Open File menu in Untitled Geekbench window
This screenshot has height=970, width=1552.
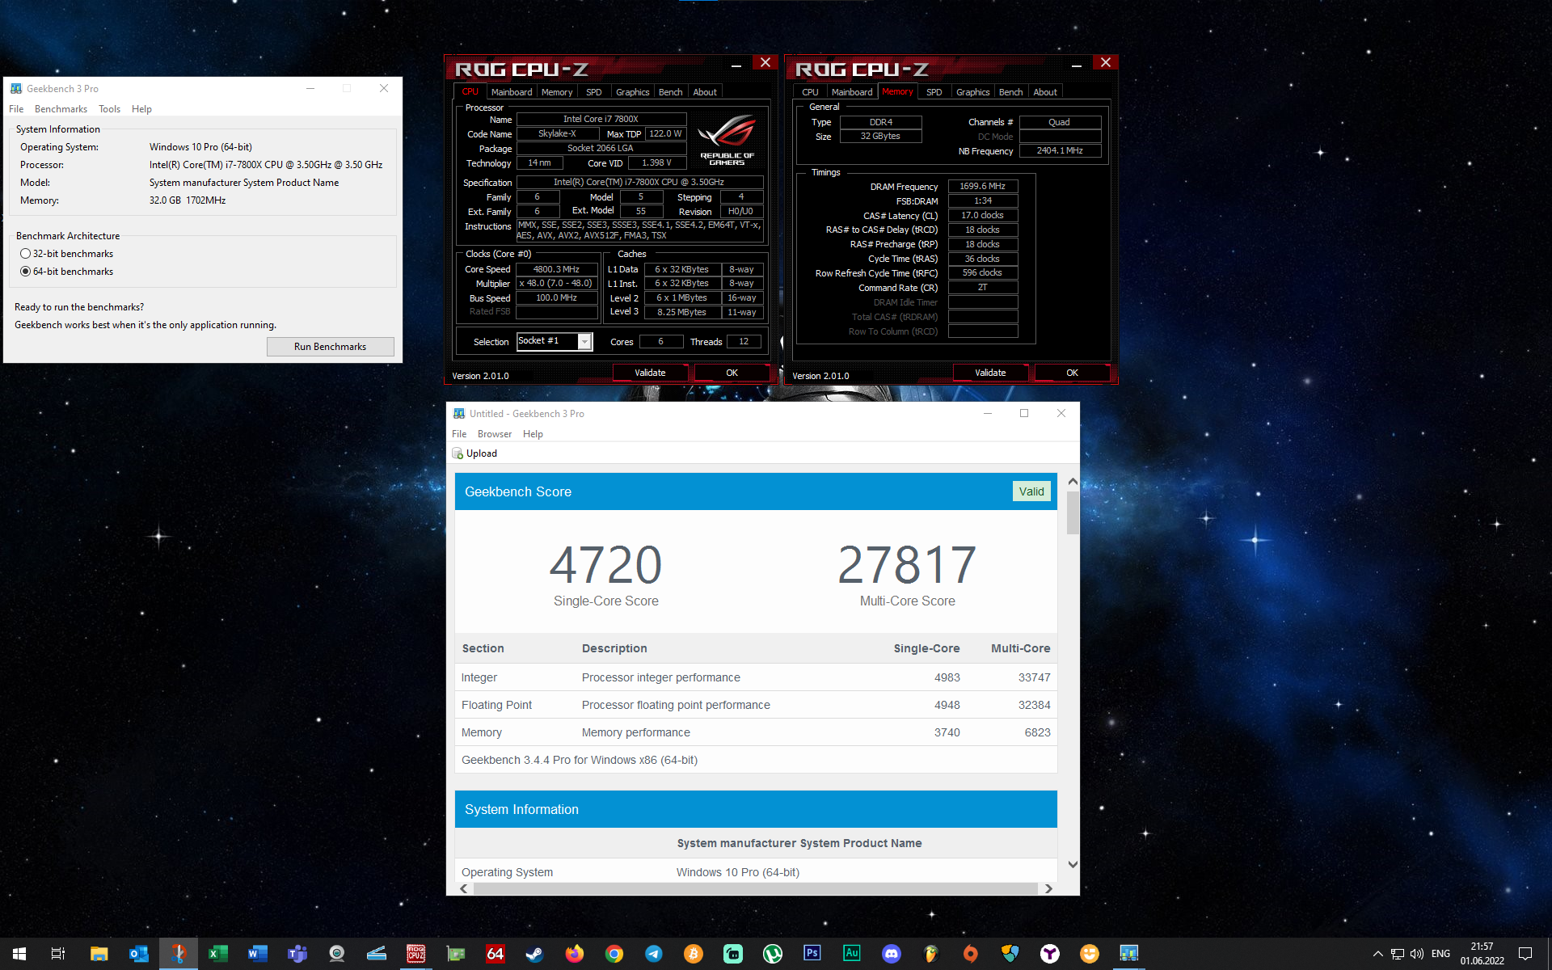(459, 434)
